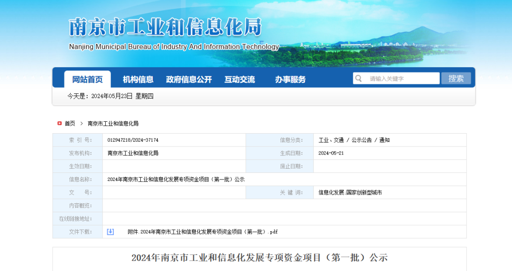Click the 工业、交通 / 公示公告 / 通知 category text
This screenshot has height=271, width=512.
coord(354,140)
